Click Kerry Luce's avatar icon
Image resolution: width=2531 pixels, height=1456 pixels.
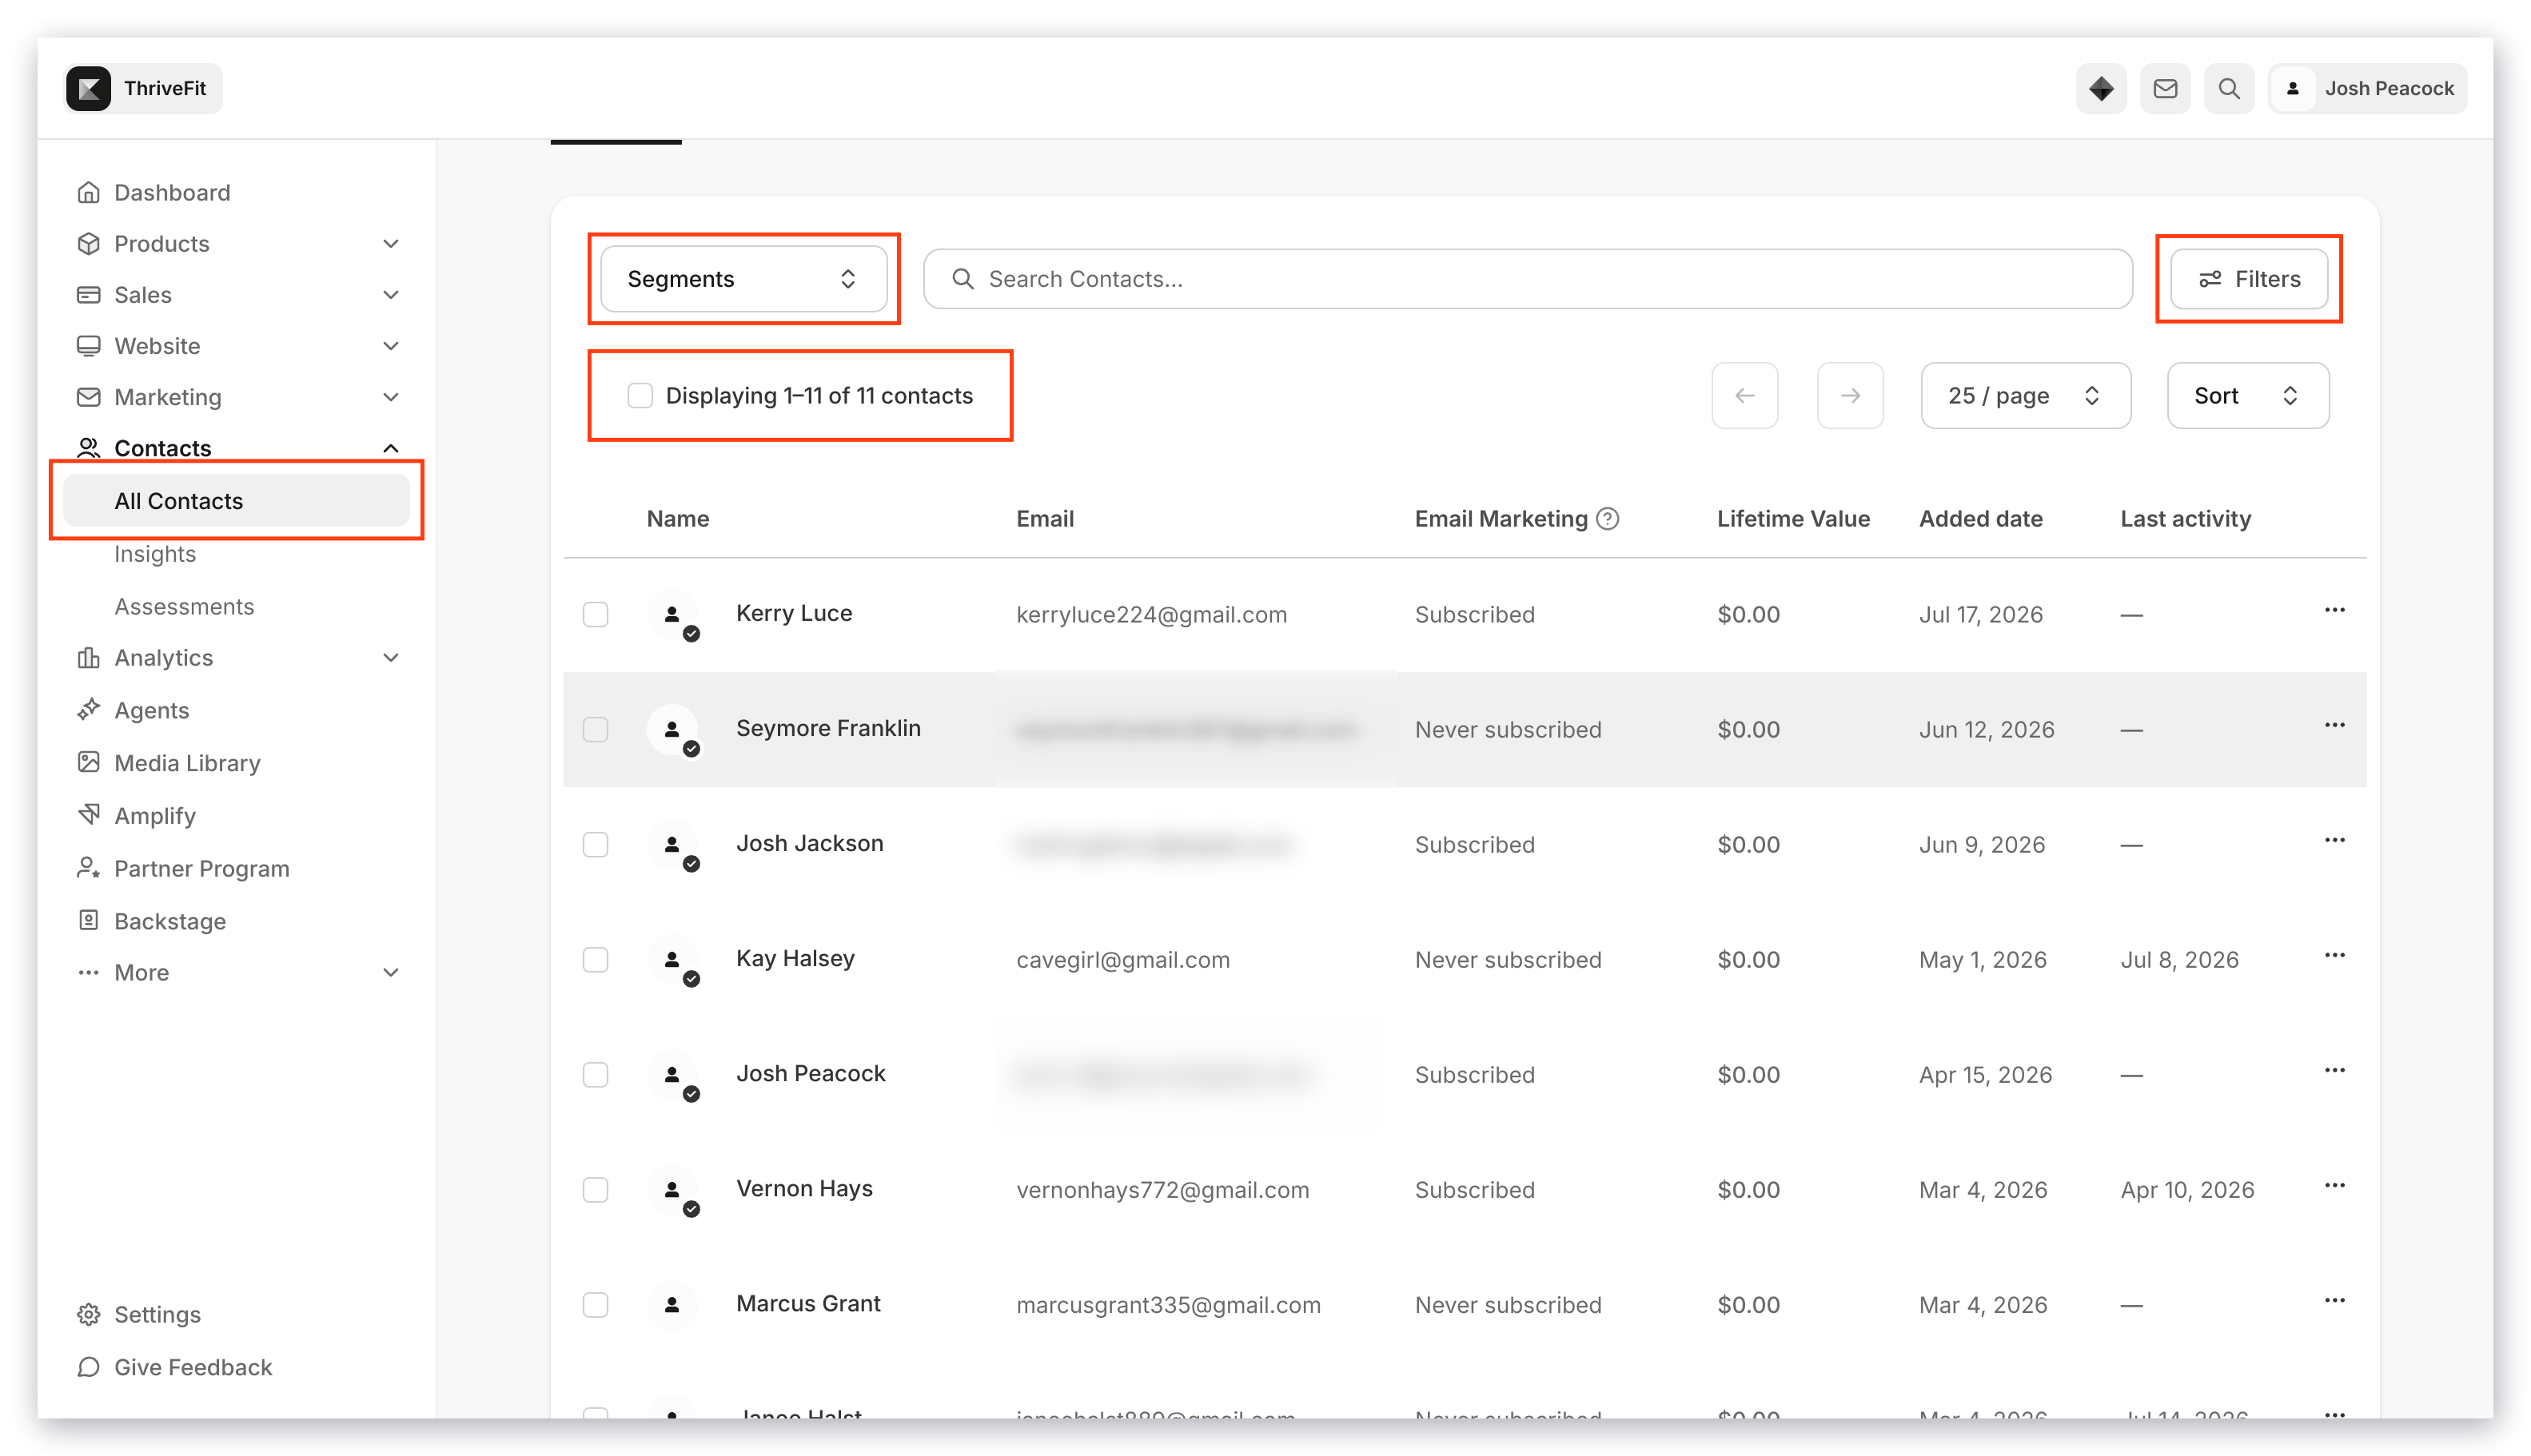672,614
